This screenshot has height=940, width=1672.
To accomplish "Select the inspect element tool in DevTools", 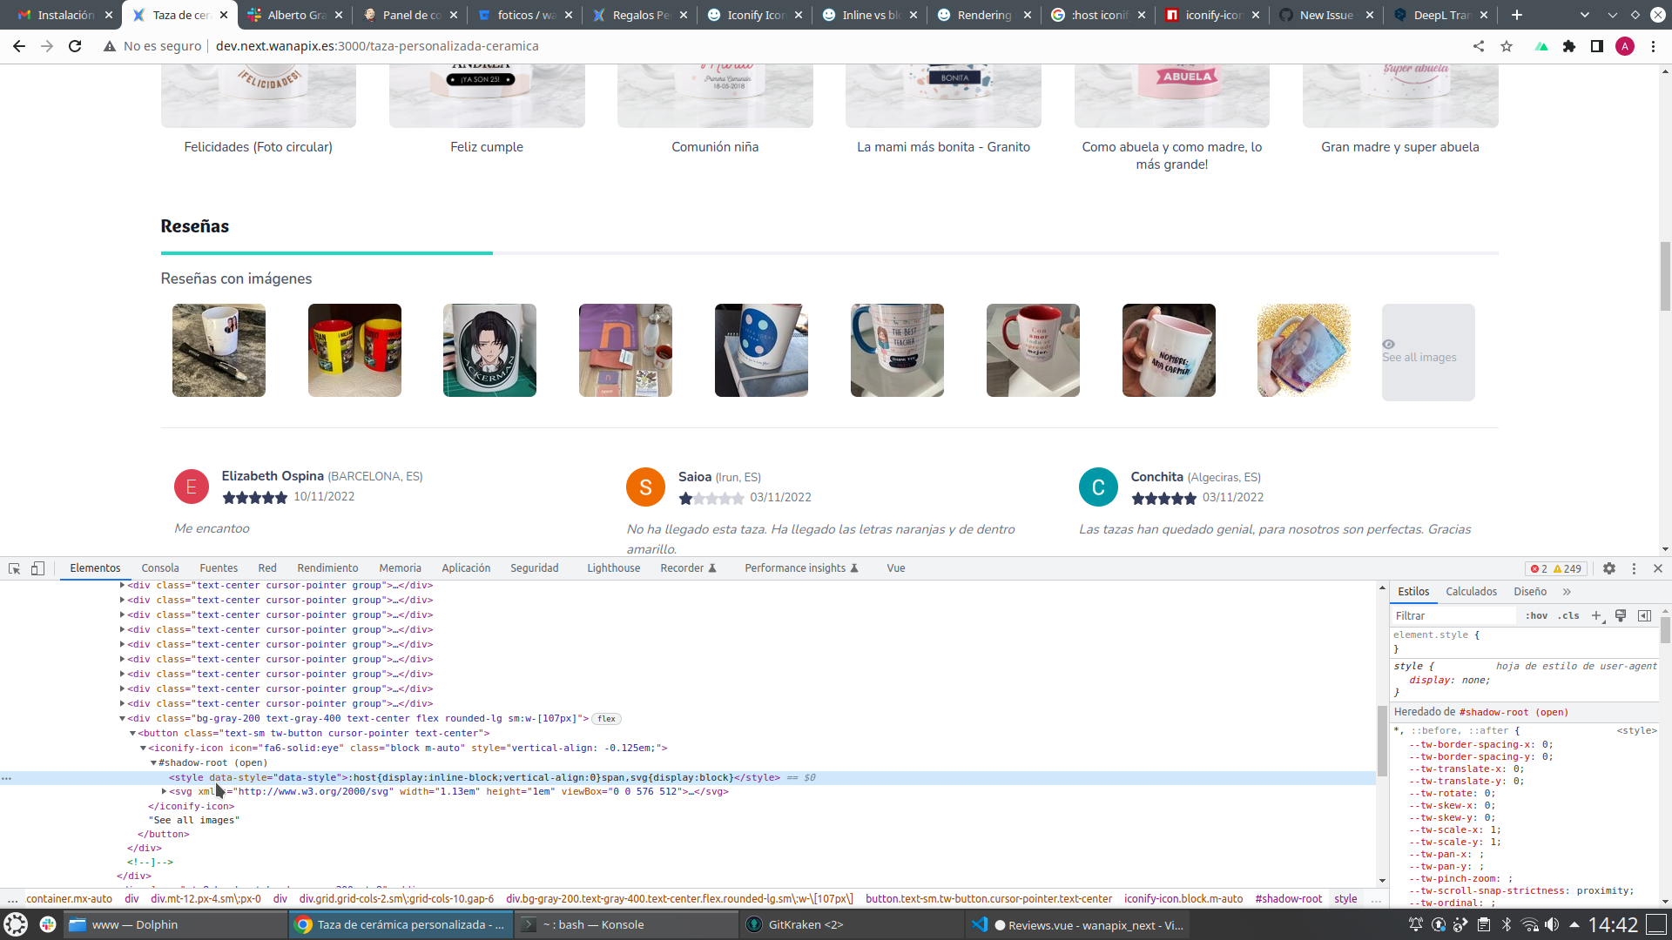I will pyautogui.click(x=13, y=567).
